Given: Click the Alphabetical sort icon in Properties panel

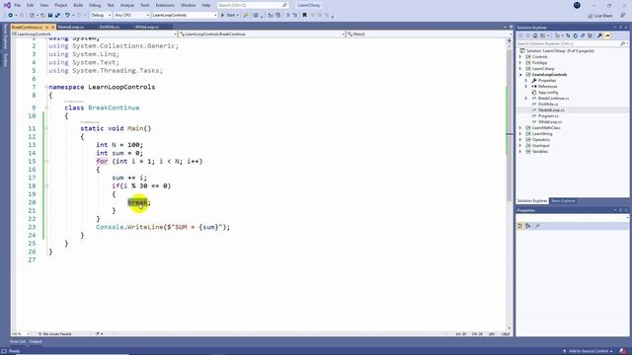Looking at the screenshot, I should point(528,226).
